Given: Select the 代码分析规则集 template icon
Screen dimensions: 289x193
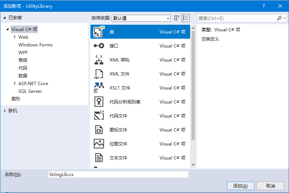Looking at the screenshot, I should tap(99, 102).
